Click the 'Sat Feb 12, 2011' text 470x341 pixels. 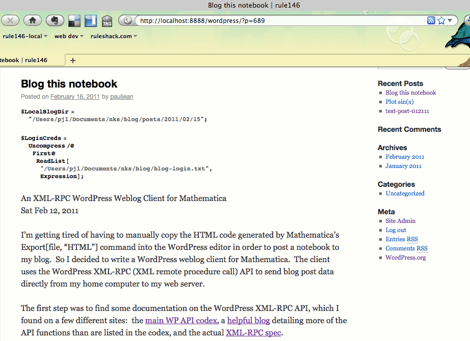point(49,211)
